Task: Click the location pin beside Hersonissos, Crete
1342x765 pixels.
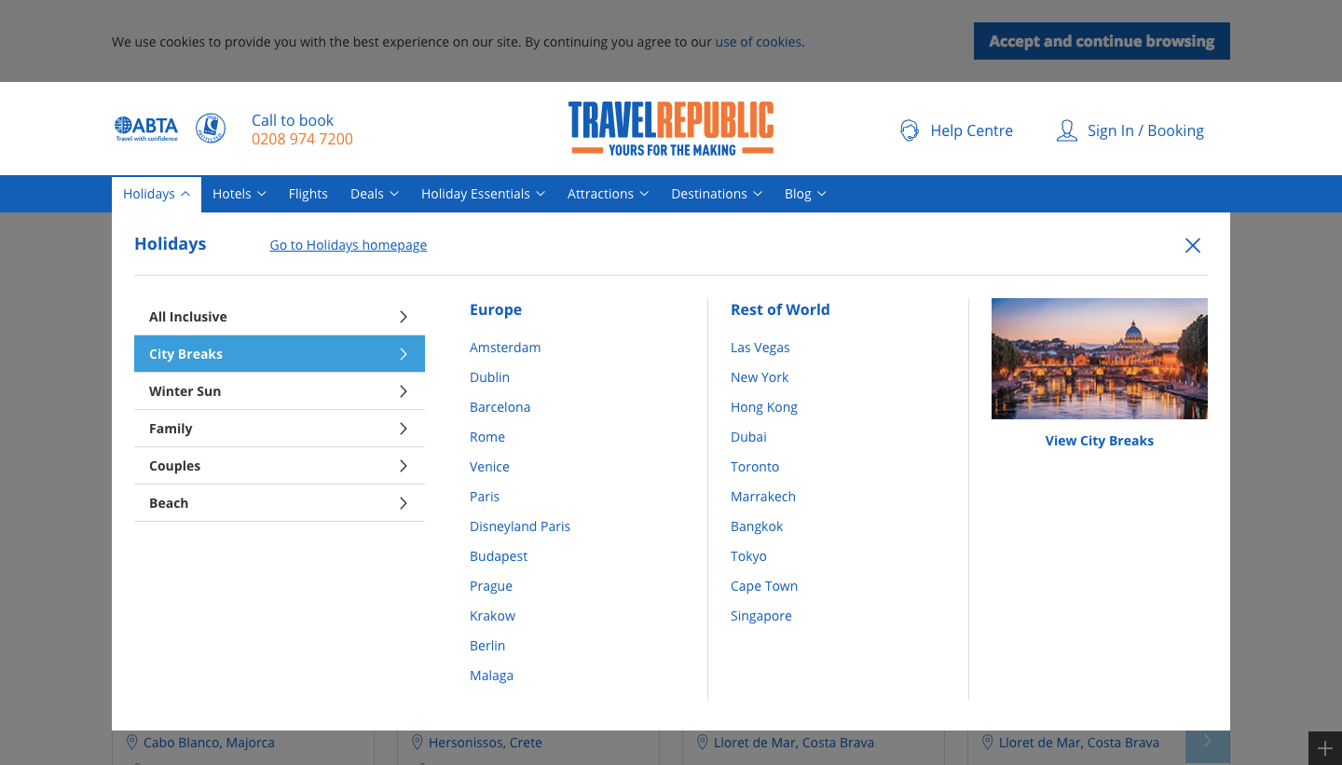Action: pyautogui.click(x=418, y=743)
